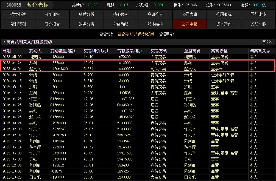Open the 分红融资 tab
The image size is (276, 181).
(121, 24)
